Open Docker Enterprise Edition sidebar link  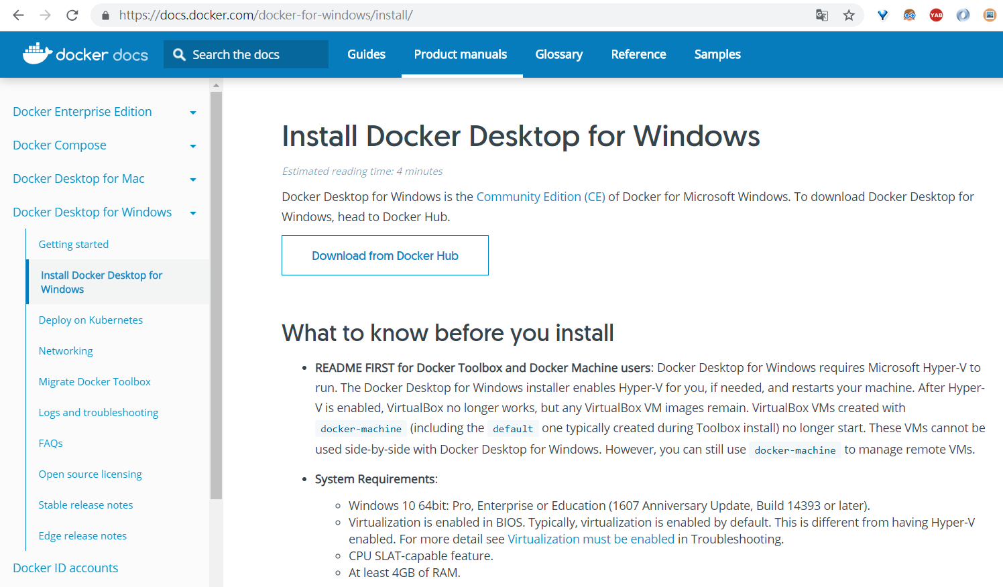pos(82,111)
